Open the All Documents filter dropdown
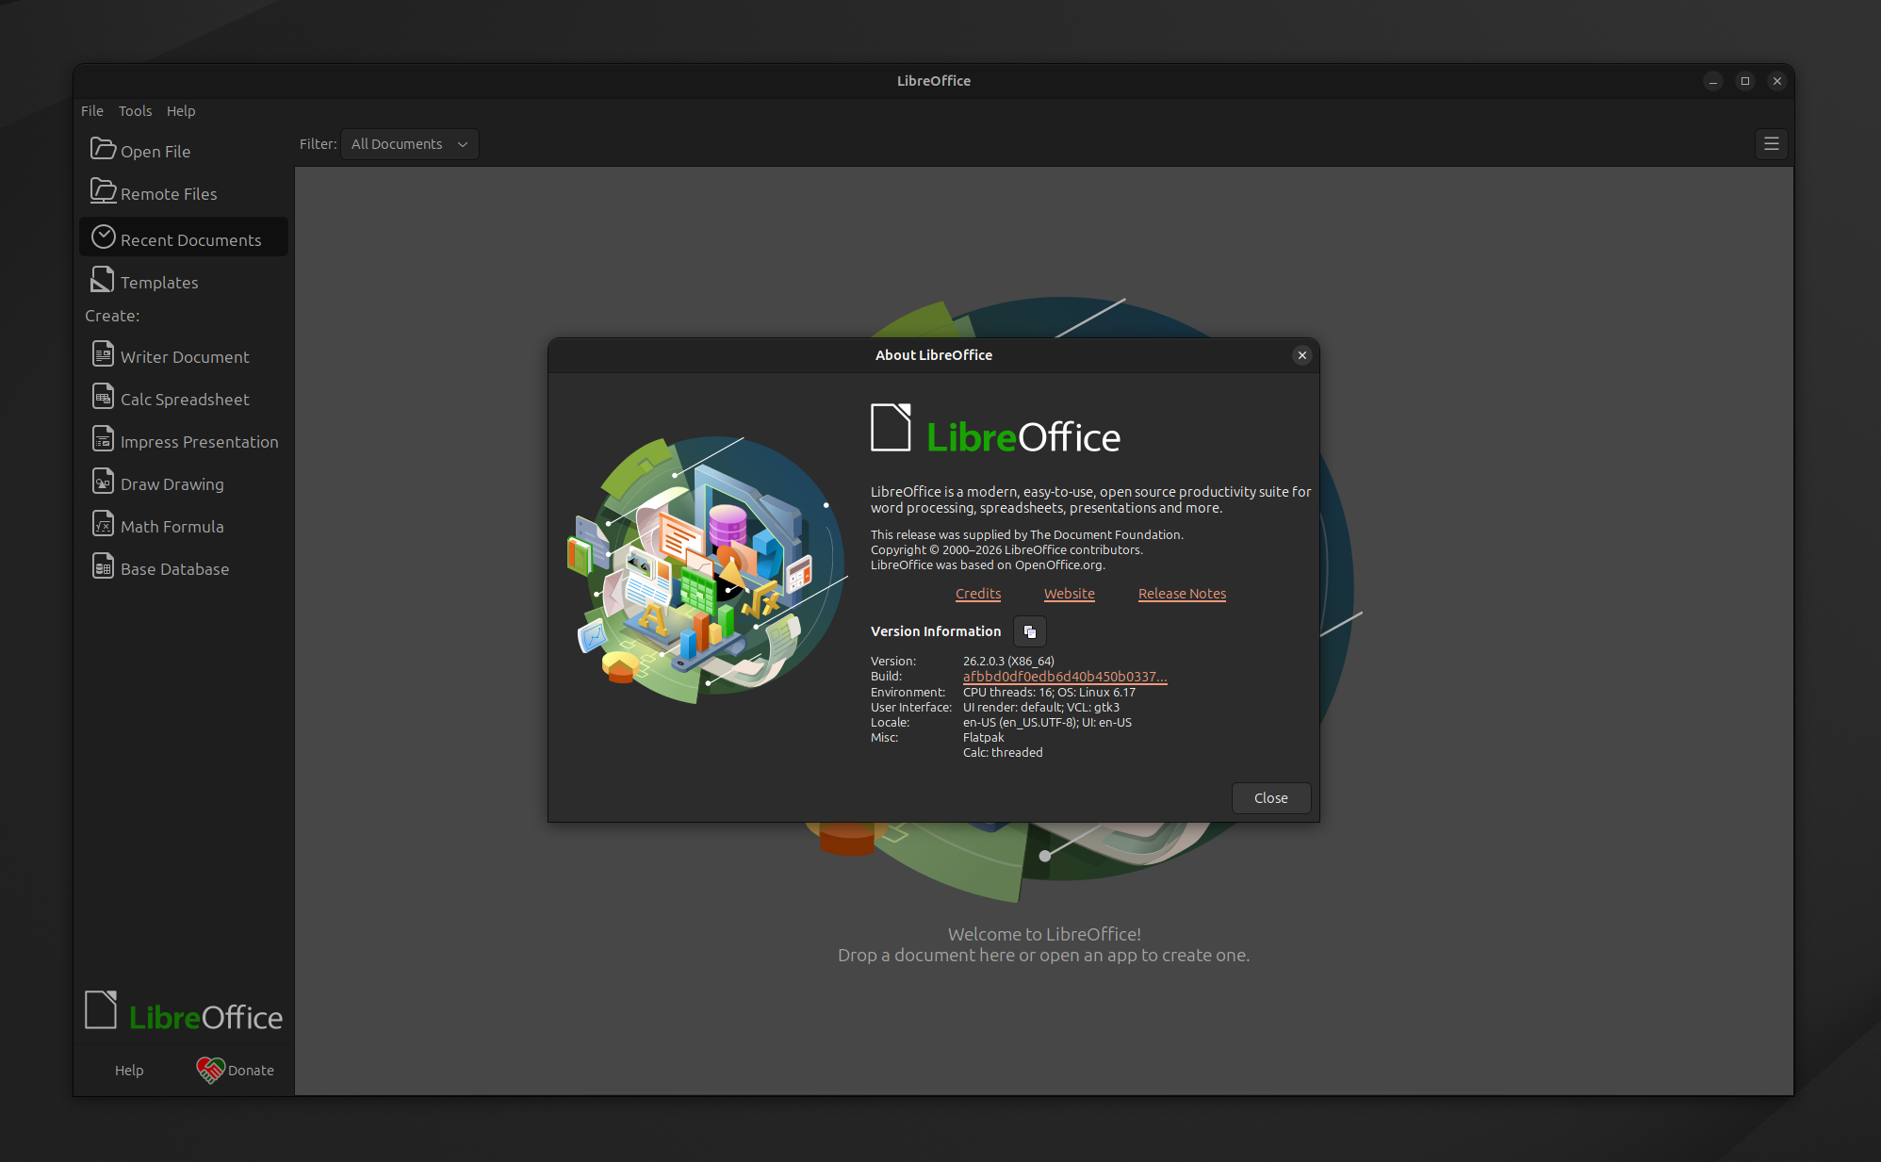1881x1162 pixels. click(409, 144)
